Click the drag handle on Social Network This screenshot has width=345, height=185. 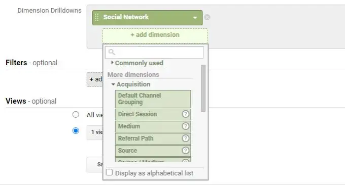tap(96, 17)
